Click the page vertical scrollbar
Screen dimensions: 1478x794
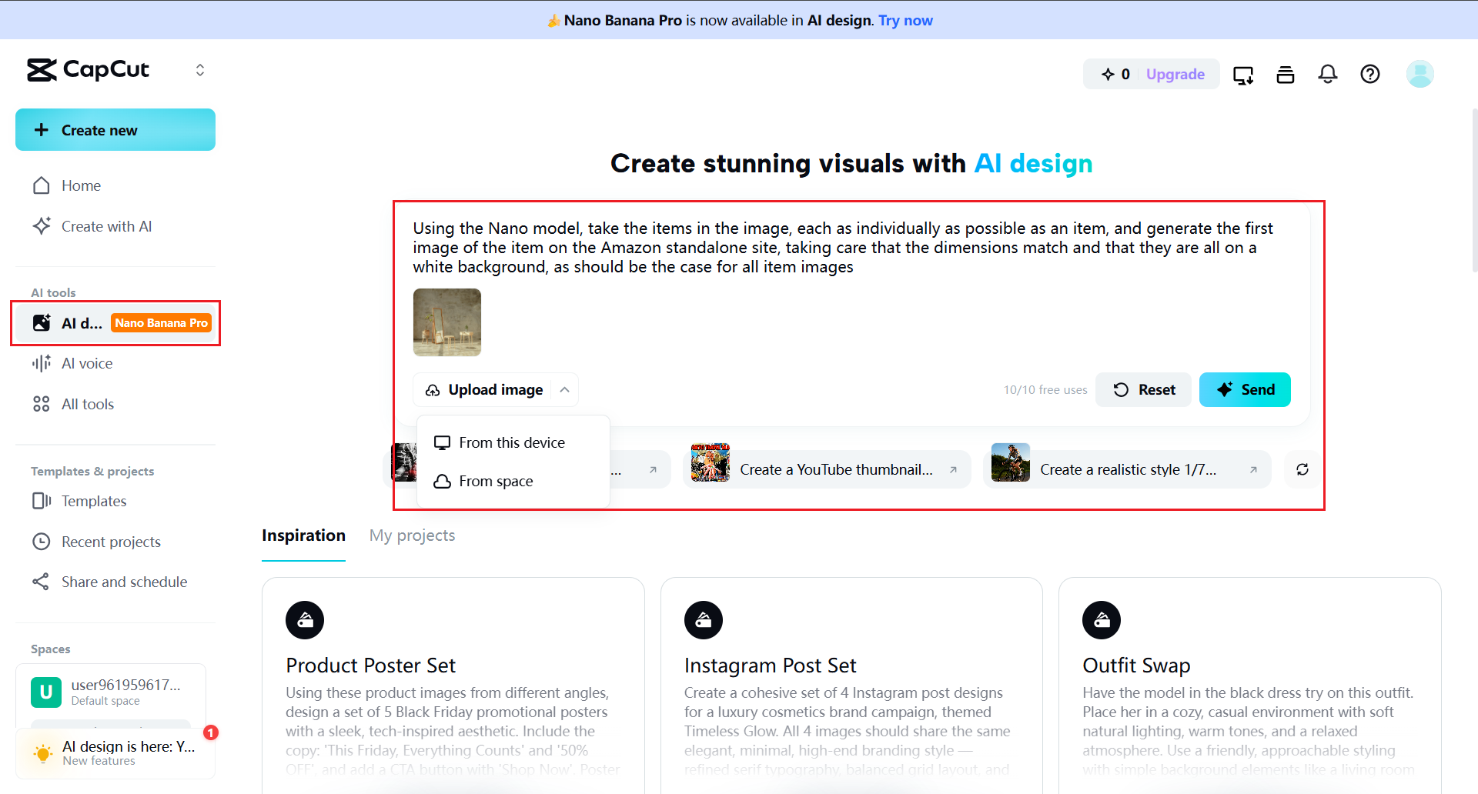coord(1474,191)
